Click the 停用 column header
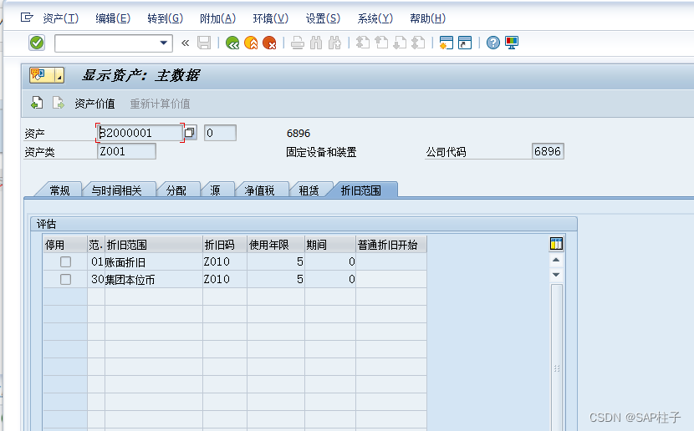The width and height of the screenshot is (694, 431). (x=65, y=245)
